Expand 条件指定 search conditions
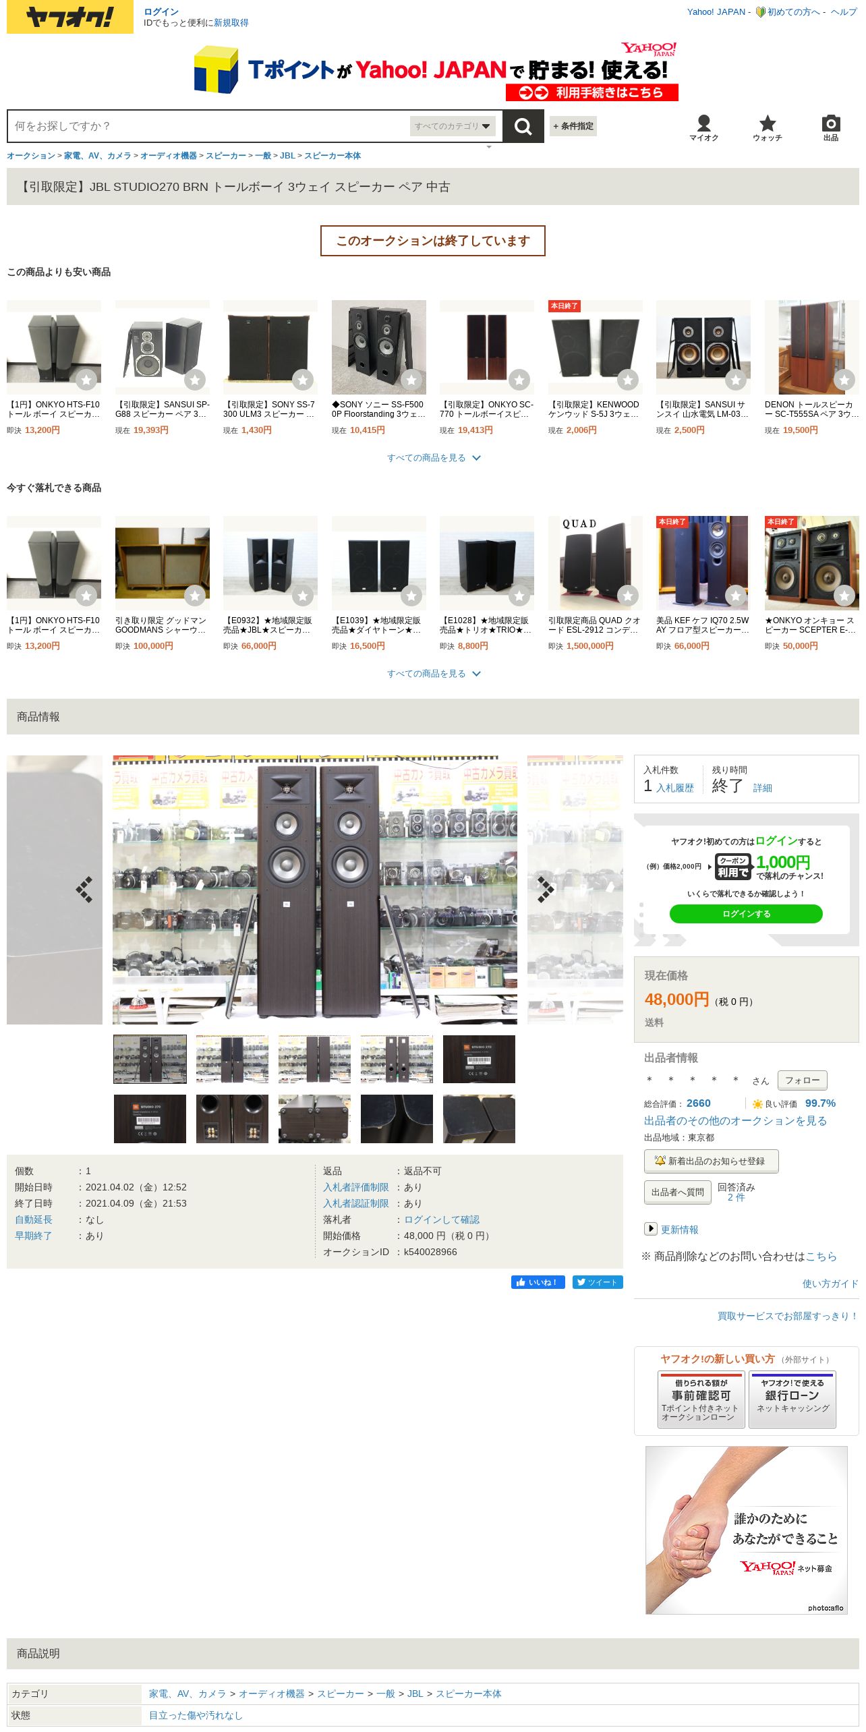The image size is (866, 1732). click(x=573, y=126)
